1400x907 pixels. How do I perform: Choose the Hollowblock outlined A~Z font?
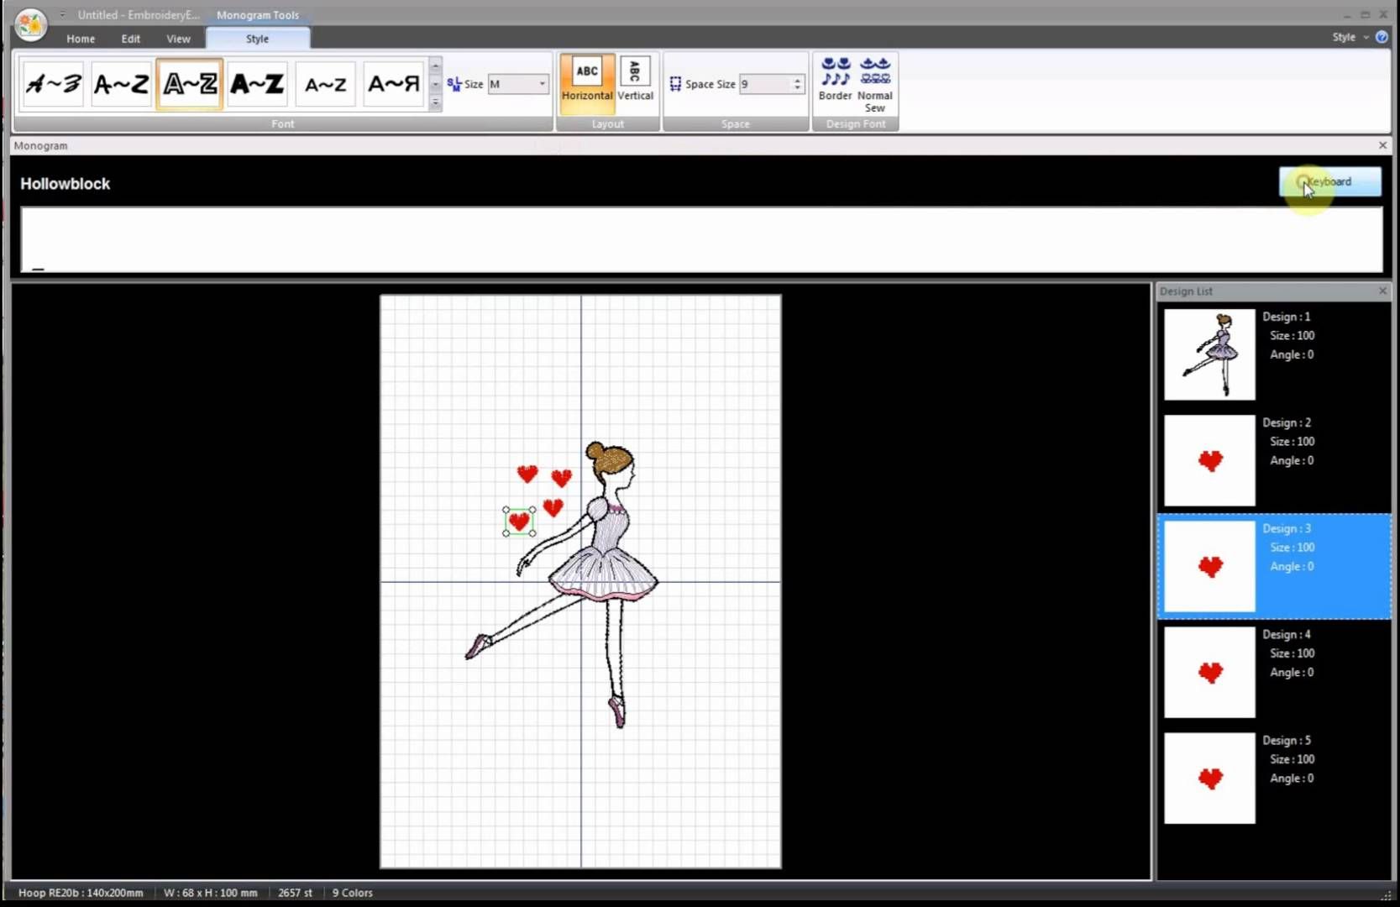click(190, 84)
